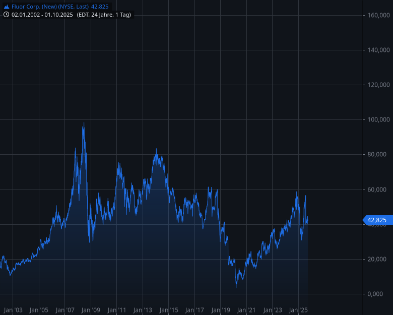
Task: Click the area chart icon beside Fluor Corp.
Action: coord(7,7)
